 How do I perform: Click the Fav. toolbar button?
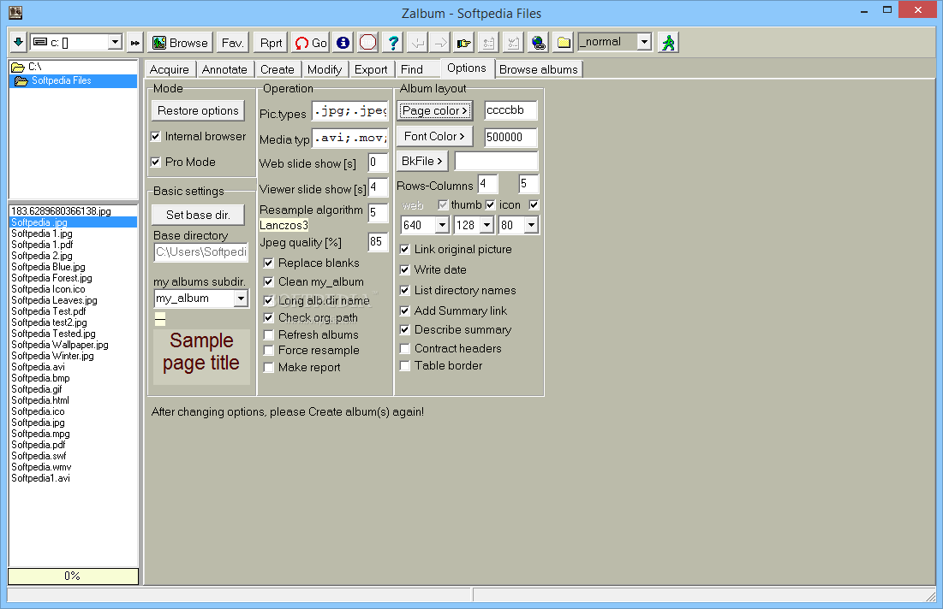tap(232, 43)
